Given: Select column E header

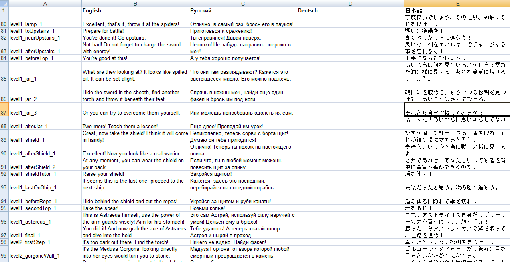Looking at the screenshot, I should click(x=457, y=3).
